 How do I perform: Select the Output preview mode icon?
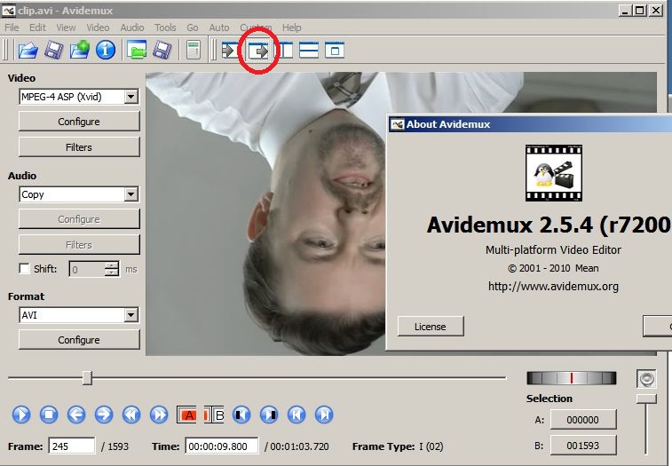pyautogui.click(x=258, y=51)
